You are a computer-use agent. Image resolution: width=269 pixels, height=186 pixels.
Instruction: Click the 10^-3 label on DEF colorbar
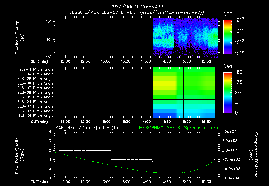239,20
